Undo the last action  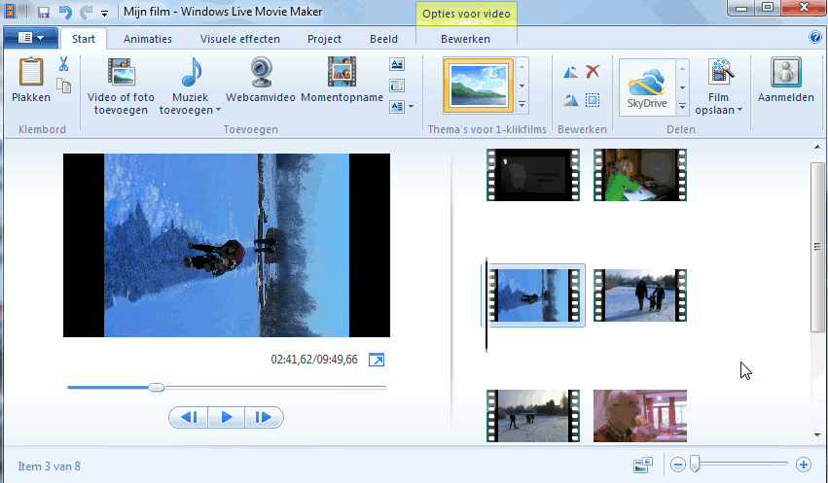(x=65, y=12)
